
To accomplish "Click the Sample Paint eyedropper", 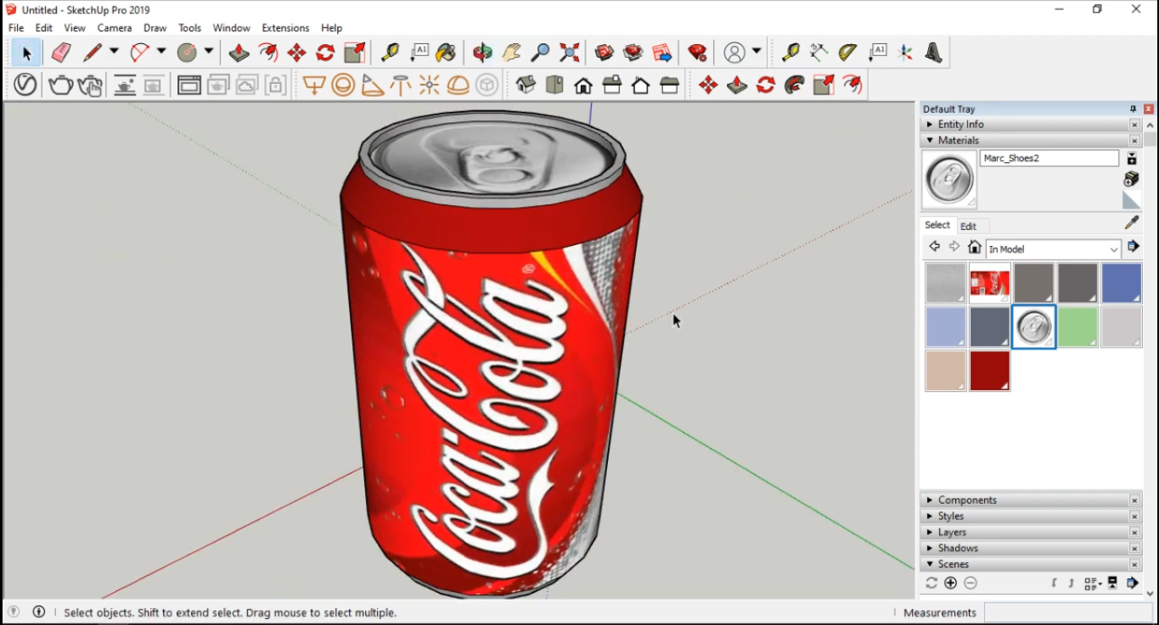I will (x=1132, y=222).
